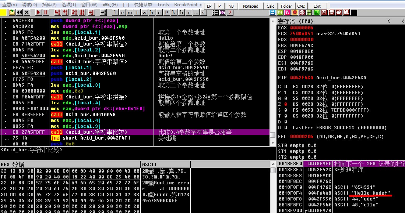Click the CMD button

[301, 6]
